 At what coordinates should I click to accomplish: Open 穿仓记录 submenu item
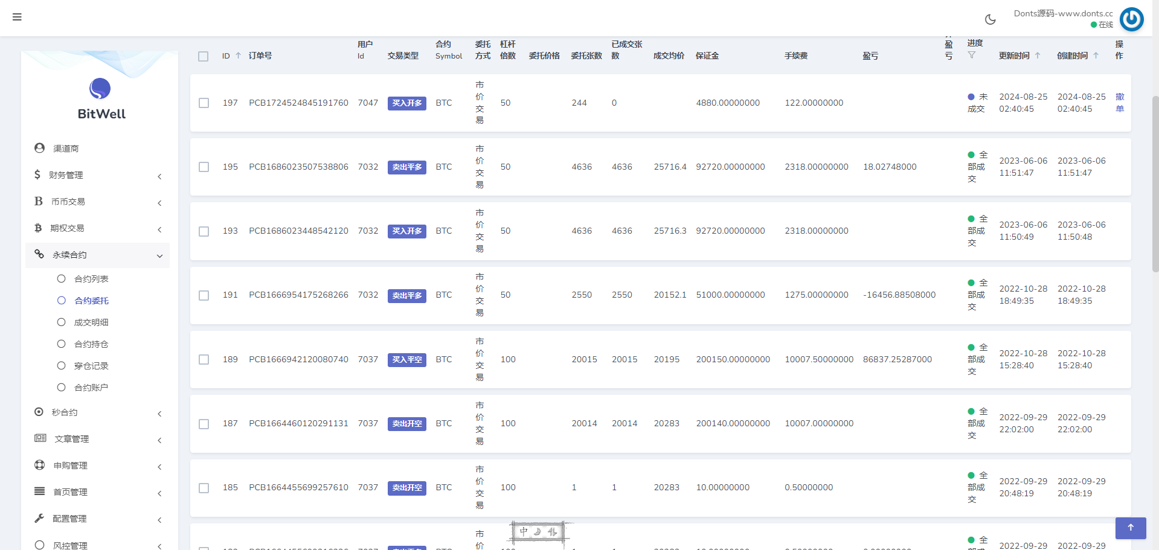pyautogui.click(x=91, y=366)
